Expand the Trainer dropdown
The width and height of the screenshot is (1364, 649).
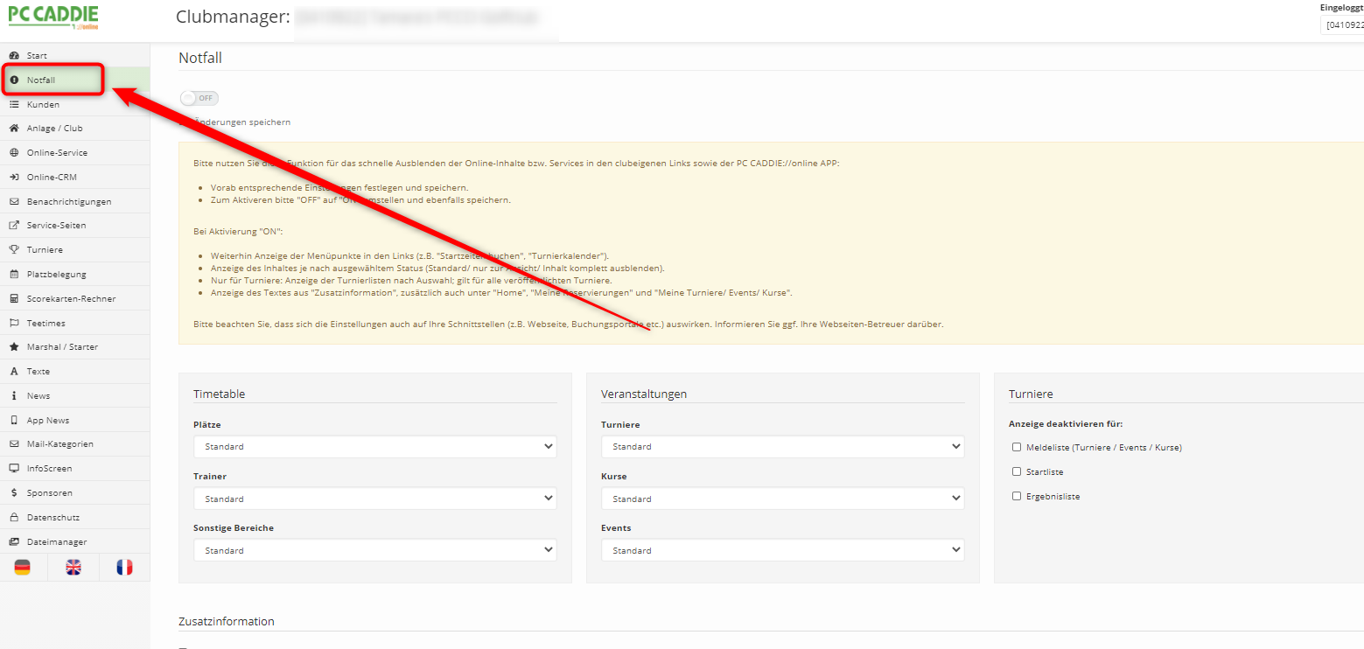374,499
